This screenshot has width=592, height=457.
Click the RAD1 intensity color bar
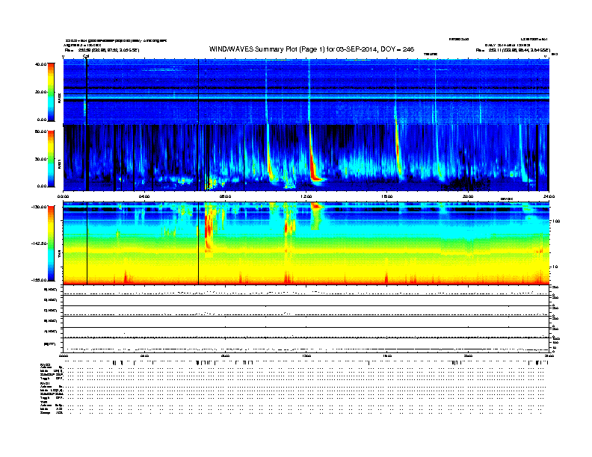click(51, 158)
